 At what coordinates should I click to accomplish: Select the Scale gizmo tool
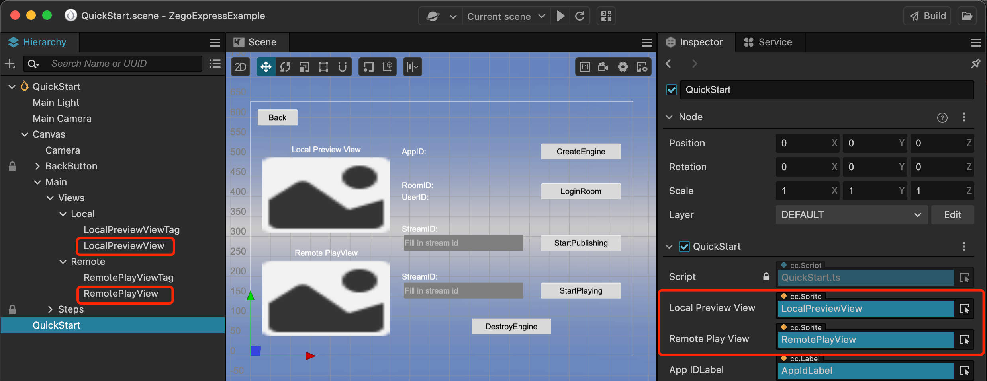pos(304,67)
